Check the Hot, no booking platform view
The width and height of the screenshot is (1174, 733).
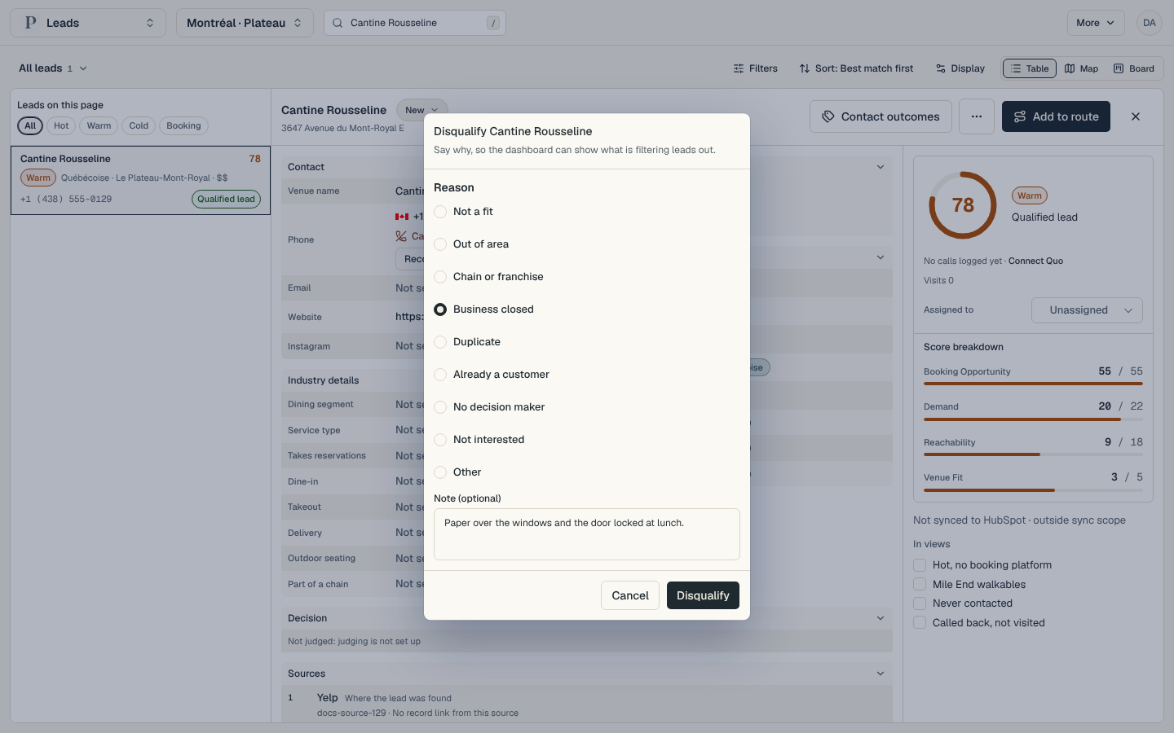(920, 565)
